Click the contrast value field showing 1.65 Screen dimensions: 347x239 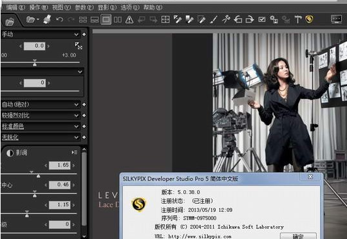(x=59, y=165)
